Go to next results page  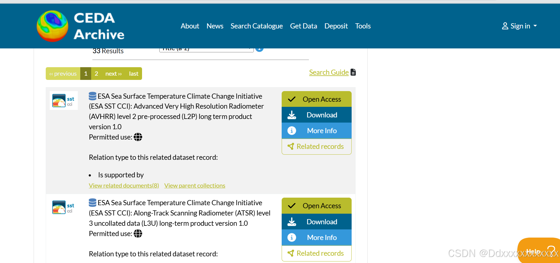(114, 74)
